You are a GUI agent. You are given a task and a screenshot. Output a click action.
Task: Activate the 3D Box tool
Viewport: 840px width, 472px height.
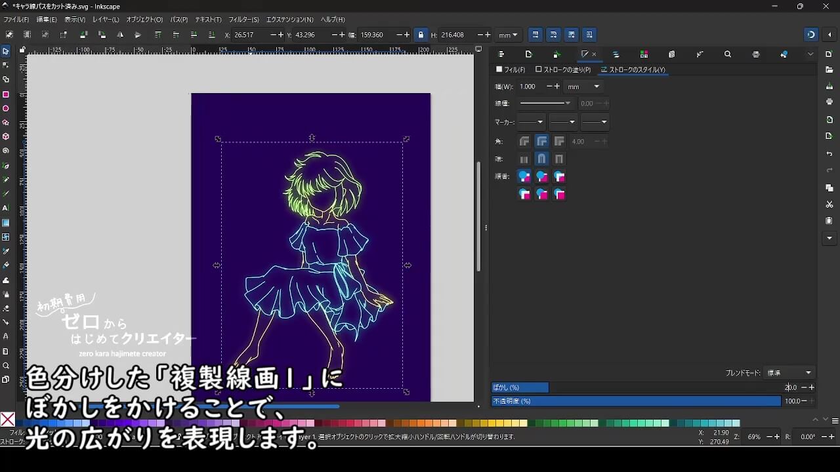(x=6, y=137)
